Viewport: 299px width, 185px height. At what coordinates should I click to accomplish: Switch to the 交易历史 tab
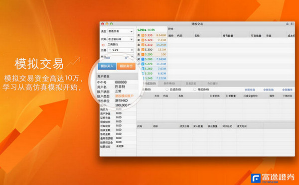[x=191, y=84]
